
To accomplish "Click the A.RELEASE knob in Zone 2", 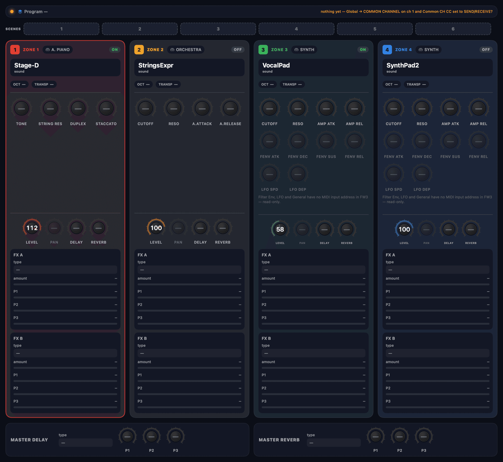I will click(230, 109).
